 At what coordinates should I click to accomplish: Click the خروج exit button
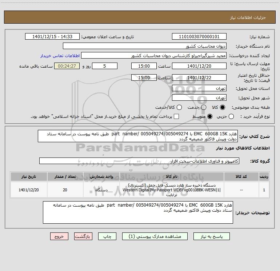coord(59,236)
